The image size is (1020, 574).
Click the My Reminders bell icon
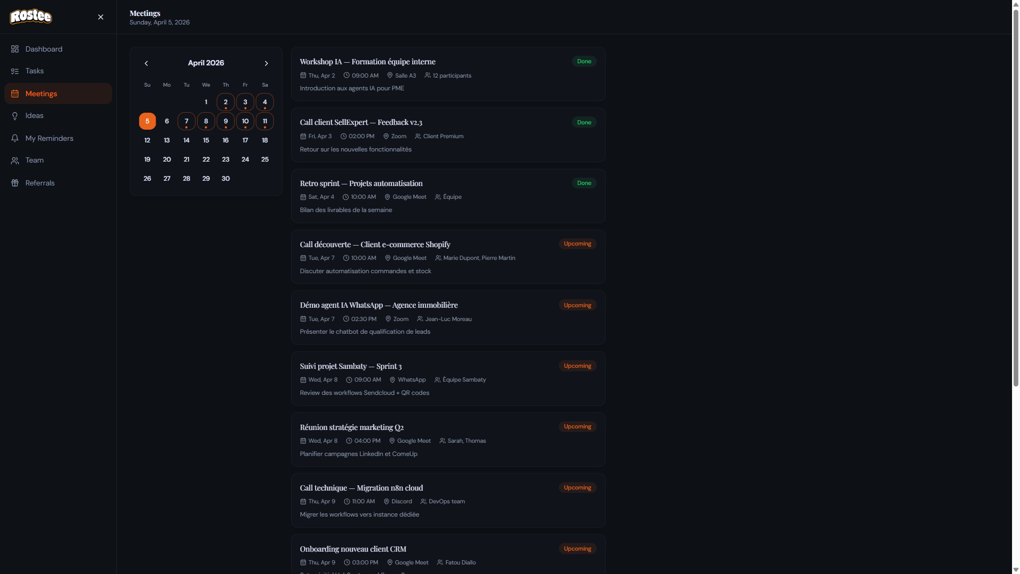(15, 138)
